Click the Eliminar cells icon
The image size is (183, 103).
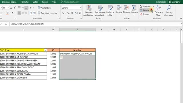coord(126,8)
